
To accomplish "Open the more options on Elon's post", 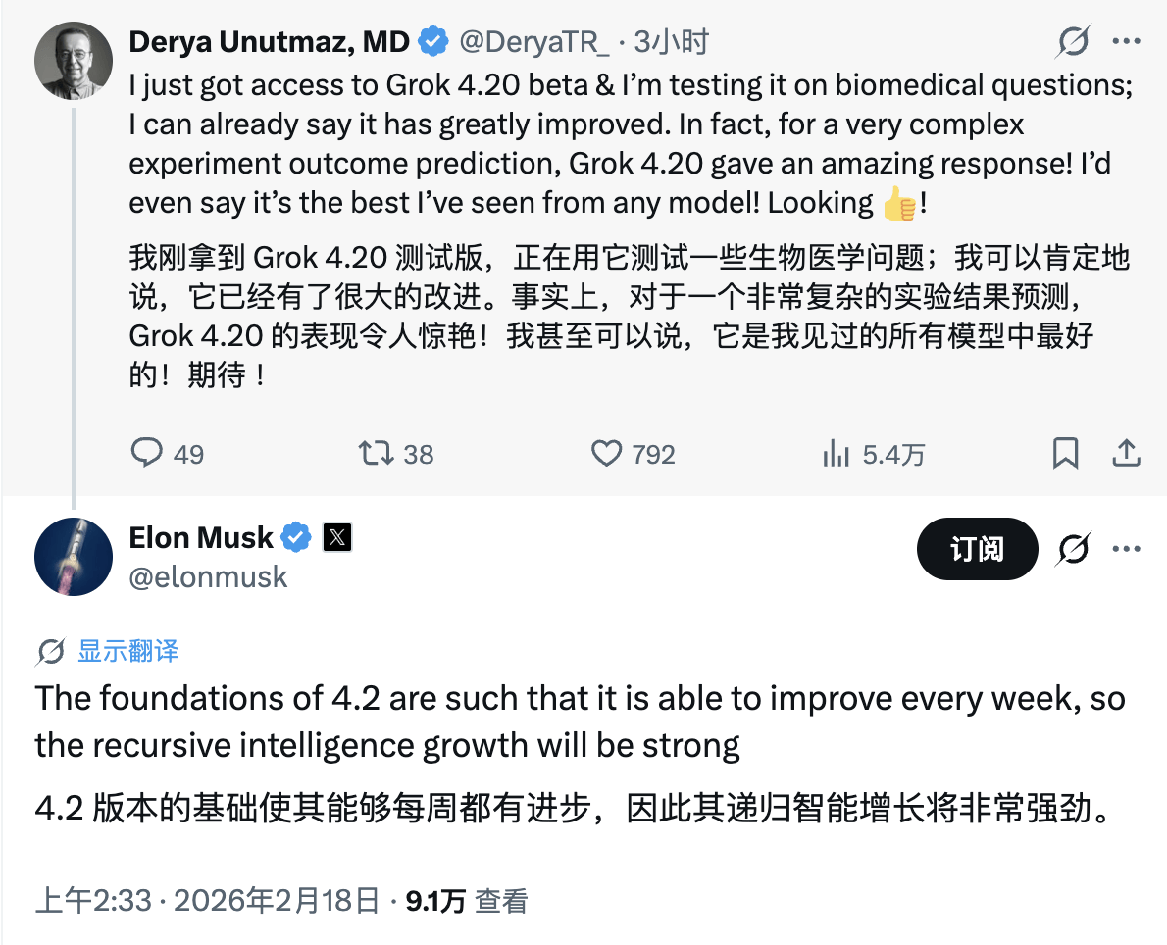I will point(1126,550).
